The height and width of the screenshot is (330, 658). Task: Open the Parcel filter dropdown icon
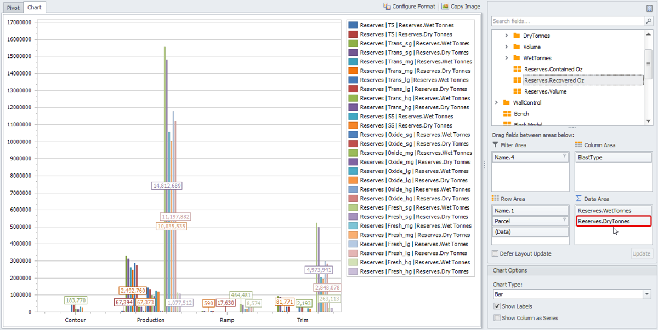(x=564, y=221)
